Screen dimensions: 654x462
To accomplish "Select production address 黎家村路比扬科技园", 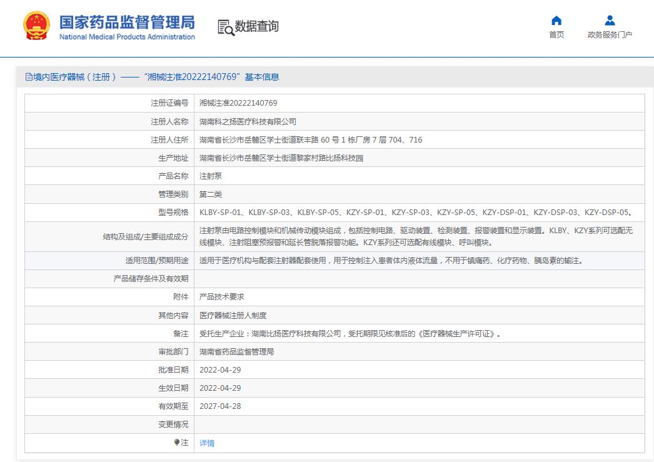I will (281, 158).
